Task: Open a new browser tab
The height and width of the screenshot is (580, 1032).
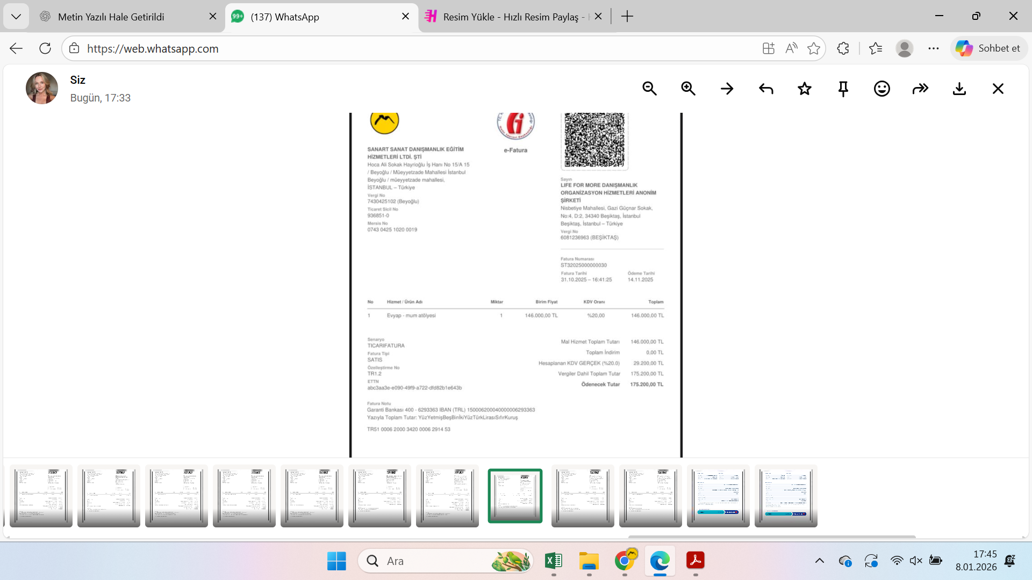Action: pyautogui.click(x=627, y=17)
